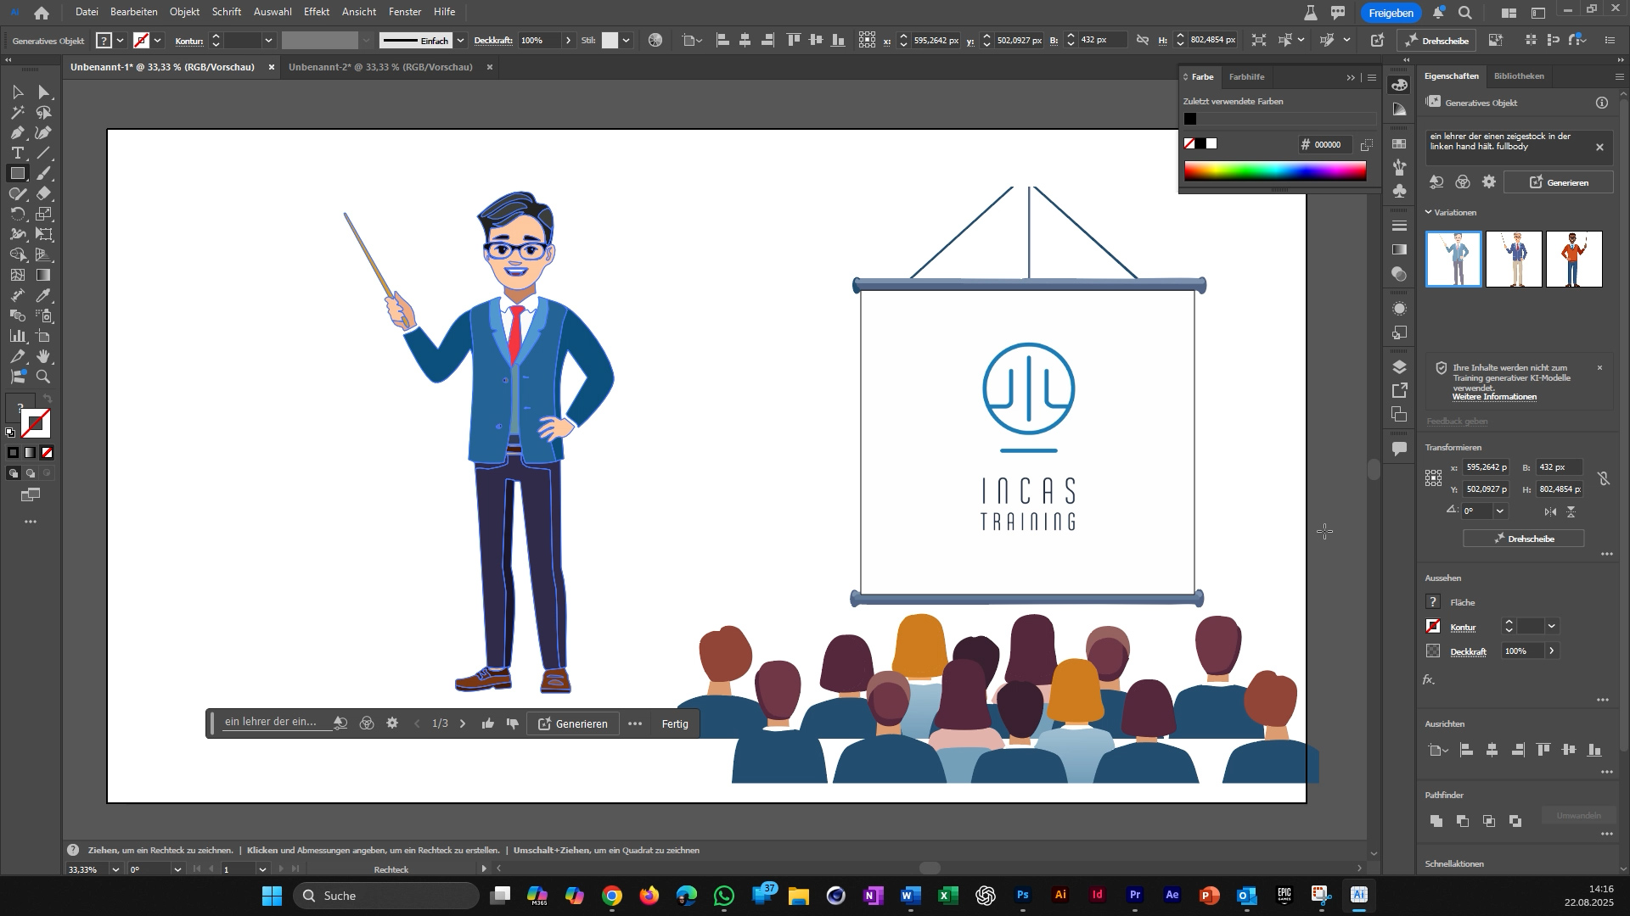Click thumbs down in the contextual task bar
1630x916 pixels.
(x=513, y=723)
